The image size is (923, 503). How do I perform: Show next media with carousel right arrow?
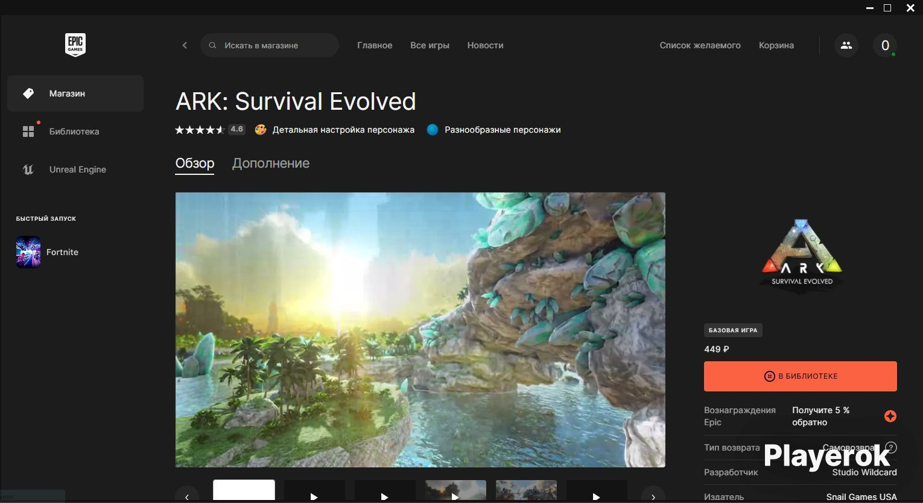point(653,497)
